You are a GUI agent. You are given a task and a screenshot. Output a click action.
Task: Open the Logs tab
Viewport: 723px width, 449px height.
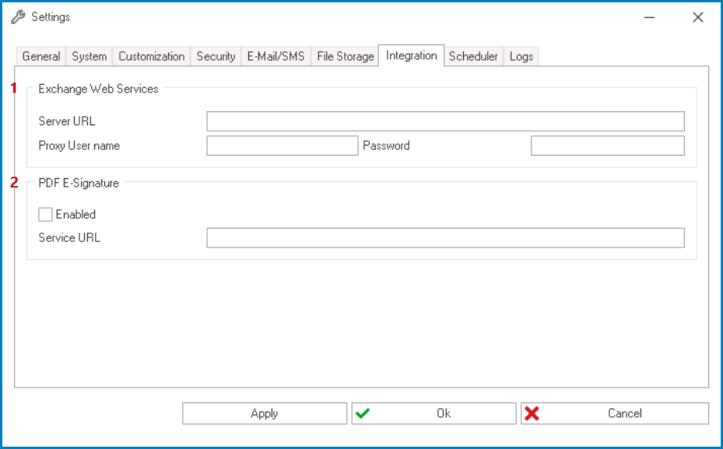(x=521, y=56)
